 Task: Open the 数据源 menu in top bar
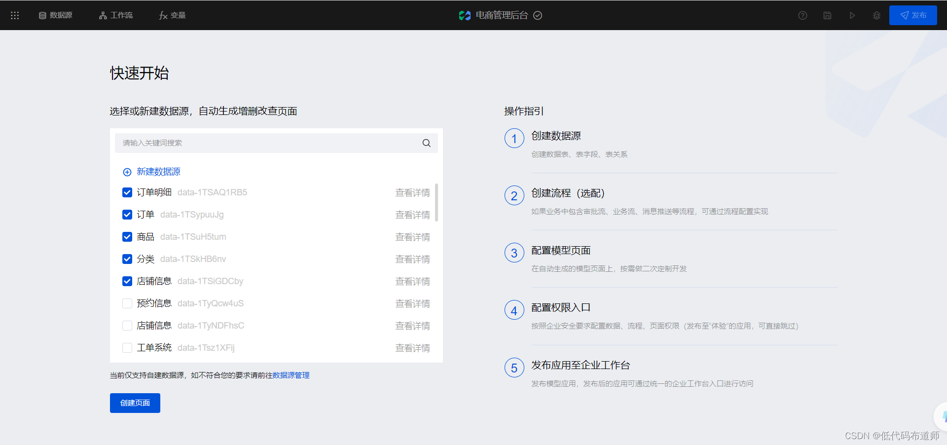click(56, 15)
